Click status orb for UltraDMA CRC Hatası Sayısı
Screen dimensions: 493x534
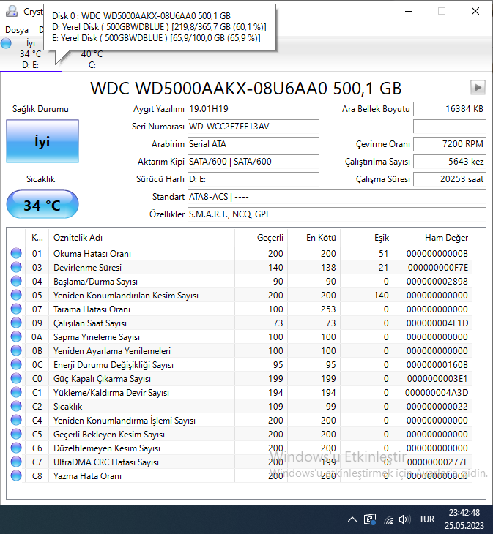(x=16, y=462)
